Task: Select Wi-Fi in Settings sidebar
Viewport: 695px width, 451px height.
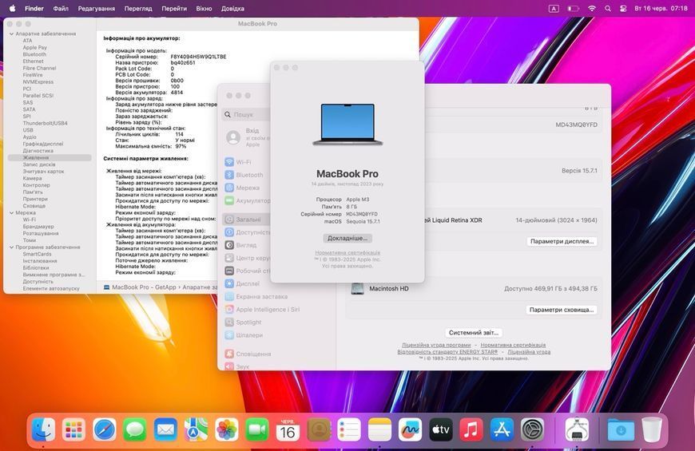Action: tap(244, 162)
